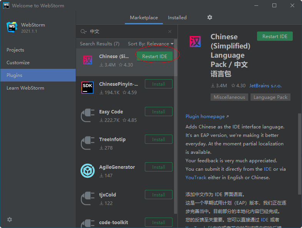Click Restart IDE in the search results list

click(x=154, y=56)
